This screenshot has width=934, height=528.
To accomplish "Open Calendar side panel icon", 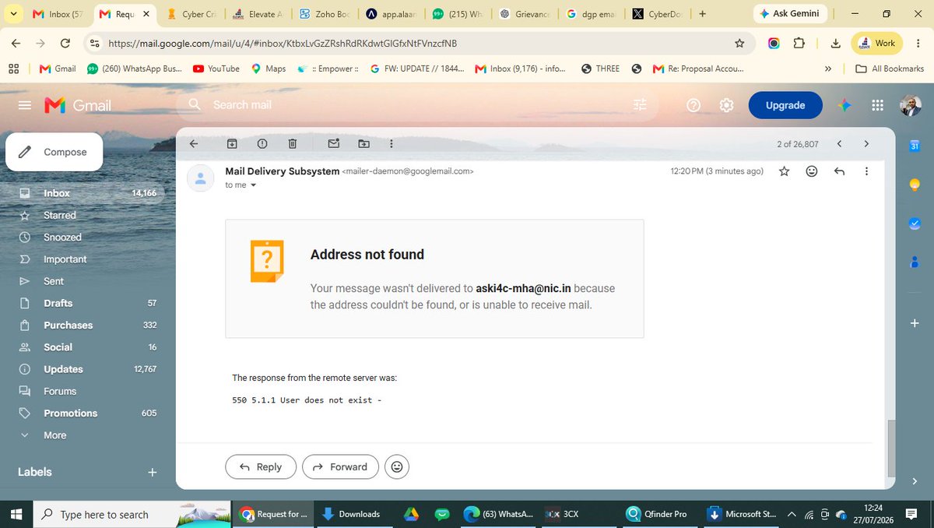I will [x=915, y=146].
